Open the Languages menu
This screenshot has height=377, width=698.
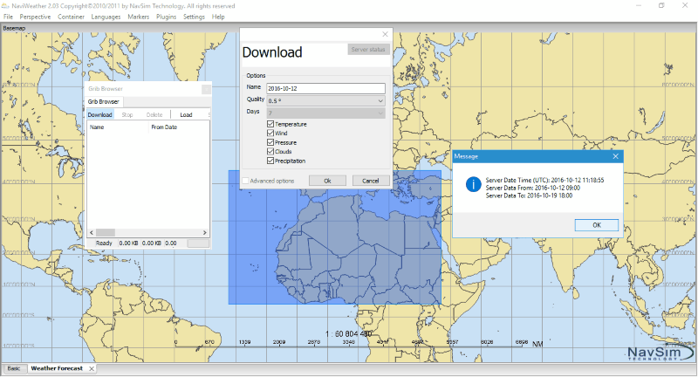106,17
